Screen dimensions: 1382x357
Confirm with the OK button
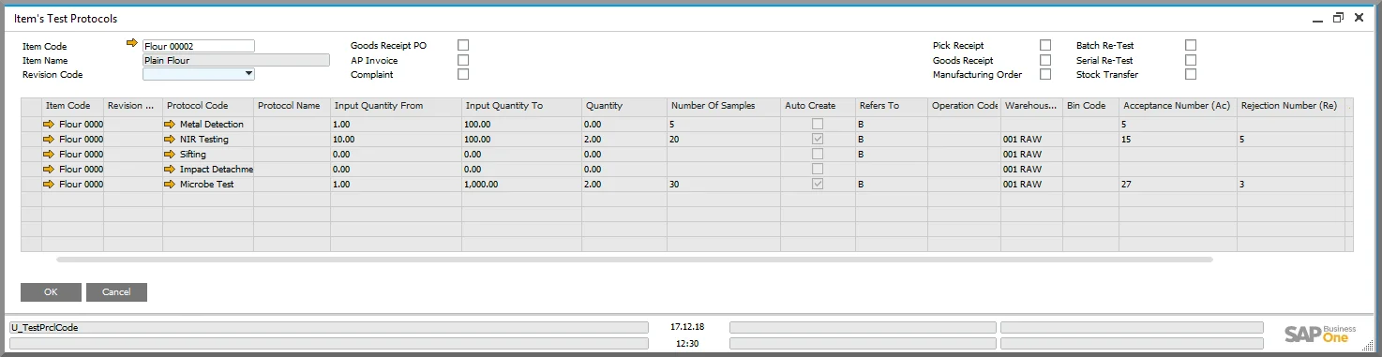pyautogui.click(x=51, y=292)
